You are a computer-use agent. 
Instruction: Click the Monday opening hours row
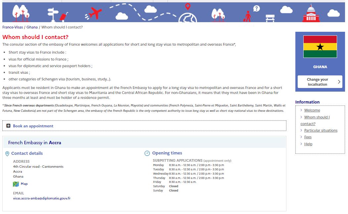pyautogui.click(x=188, y=165)
